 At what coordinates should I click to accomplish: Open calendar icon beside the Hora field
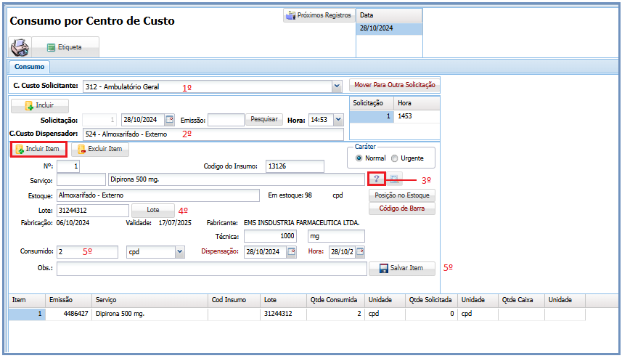point(359,251)
